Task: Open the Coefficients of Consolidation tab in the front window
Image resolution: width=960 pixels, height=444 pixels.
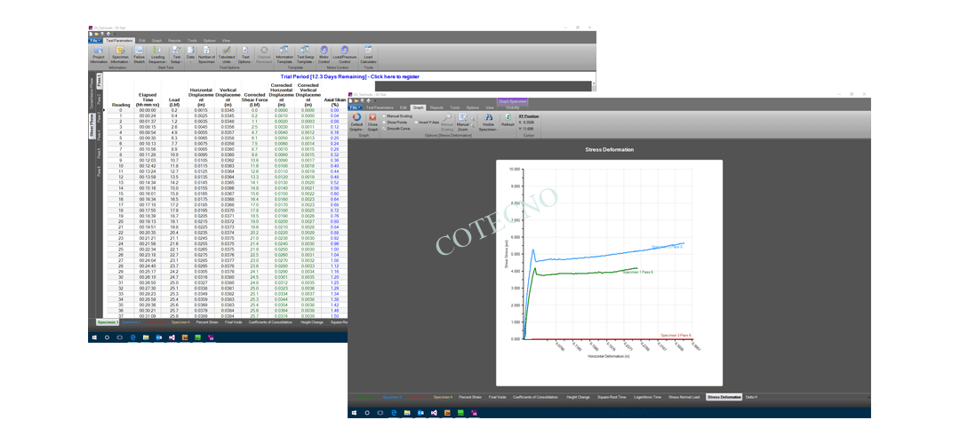Action: (x=535, y=397)
